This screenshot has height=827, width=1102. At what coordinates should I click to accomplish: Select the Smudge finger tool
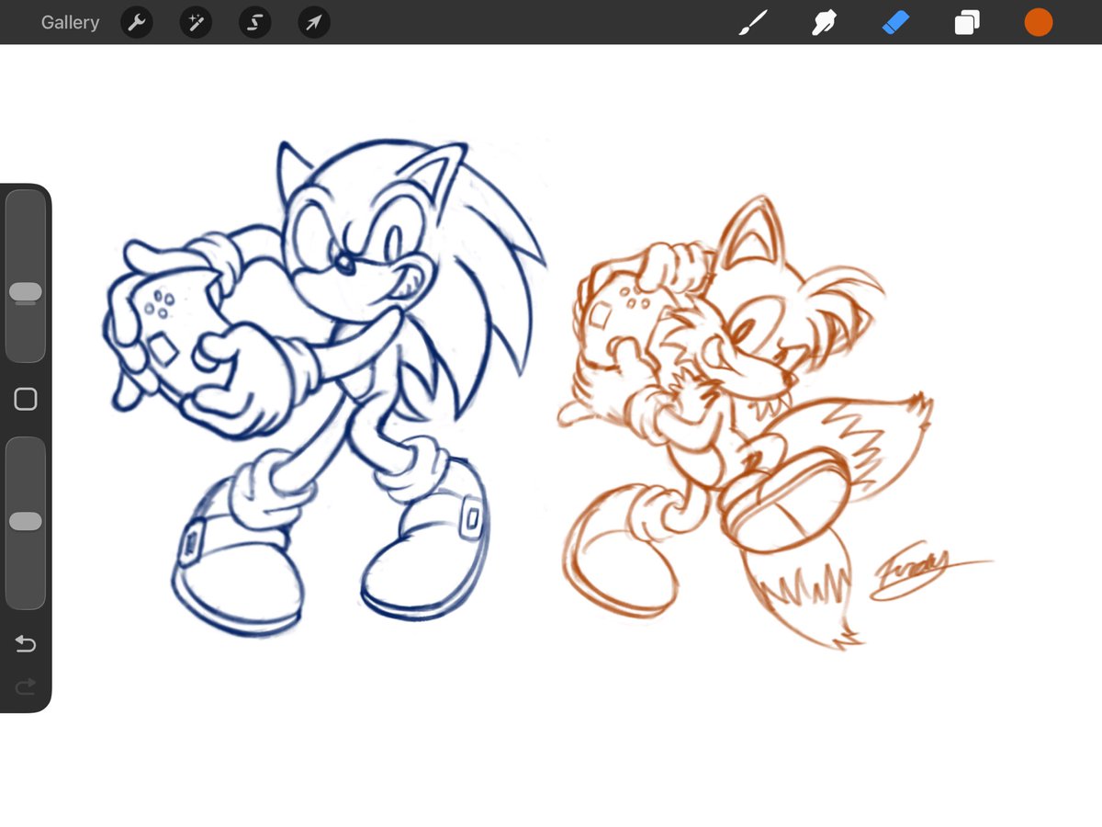824,23
